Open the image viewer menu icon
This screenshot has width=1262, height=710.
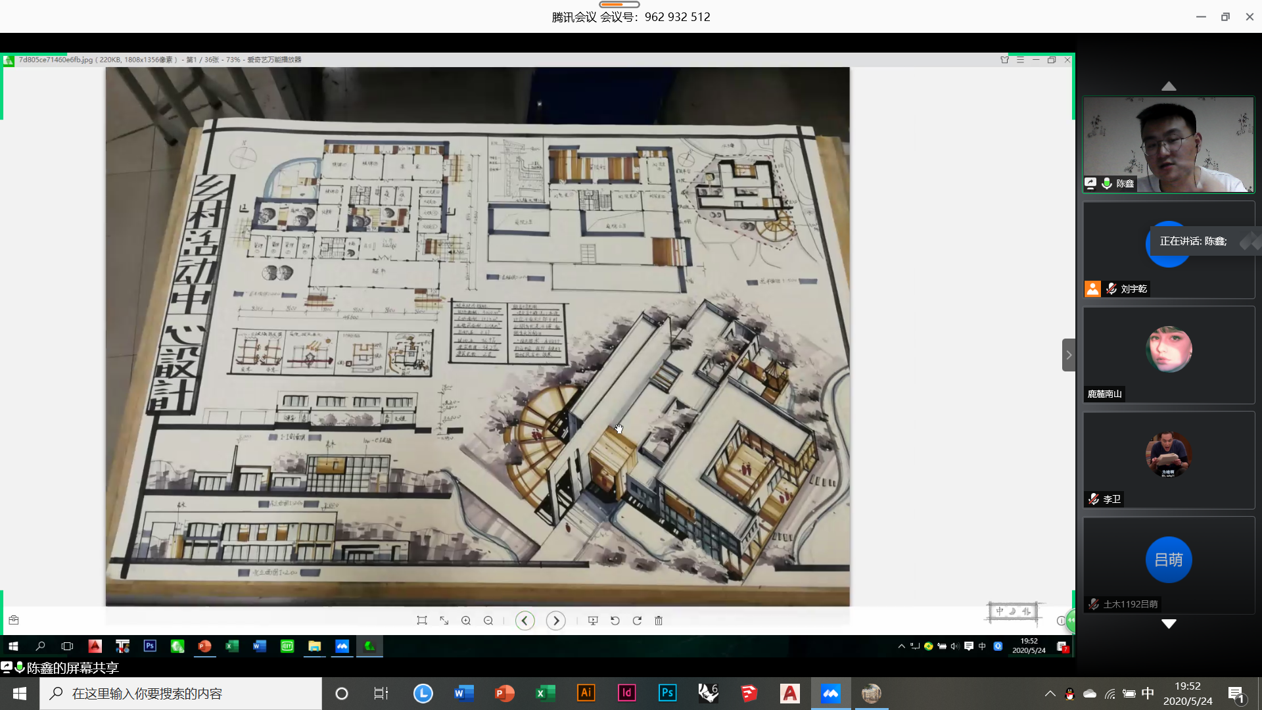(1020, 60)
